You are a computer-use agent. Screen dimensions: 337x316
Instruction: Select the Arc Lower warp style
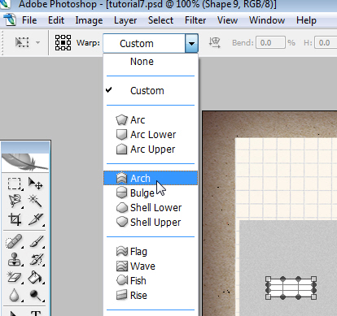[x=151, y=135]
